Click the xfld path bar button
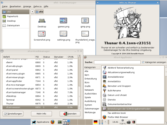Viewport: 167px width, 125px height. coord(39,12)
